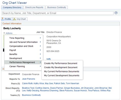Open direct report Steve Parsons link

coord(66,91)
